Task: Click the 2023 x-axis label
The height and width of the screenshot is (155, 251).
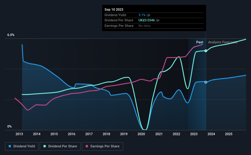Action: 194,134
